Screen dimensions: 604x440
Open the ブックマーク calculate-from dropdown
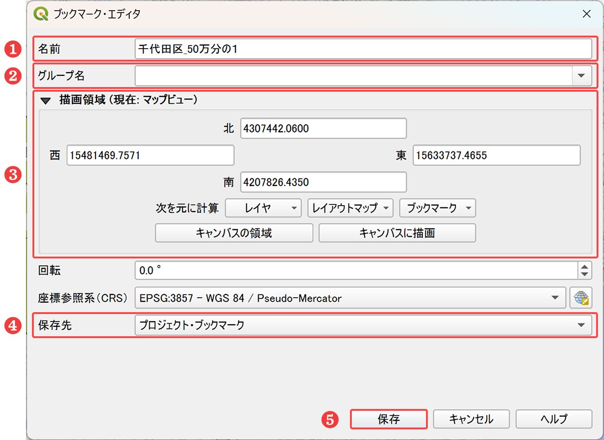438,208
